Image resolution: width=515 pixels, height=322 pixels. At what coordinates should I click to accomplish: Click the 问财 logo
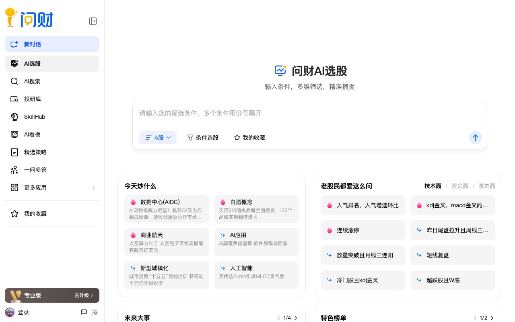29,17
